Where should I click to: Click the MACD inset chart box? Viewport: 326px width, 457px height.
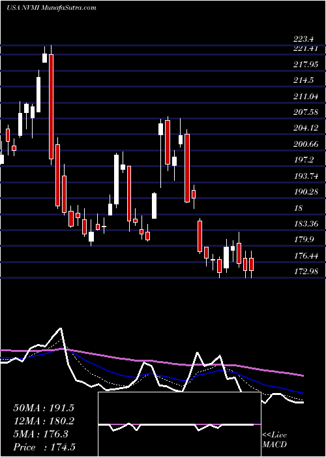pos(179,424)
